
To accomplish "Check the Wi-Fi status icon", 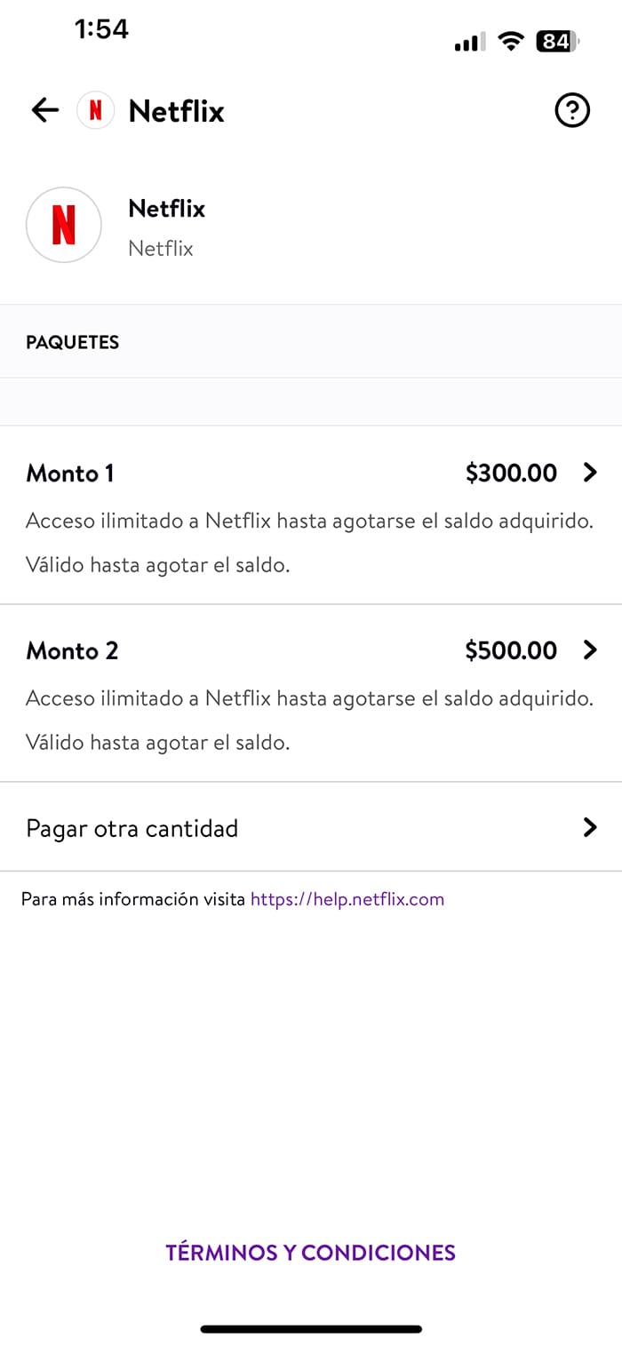I will point(511,41).
